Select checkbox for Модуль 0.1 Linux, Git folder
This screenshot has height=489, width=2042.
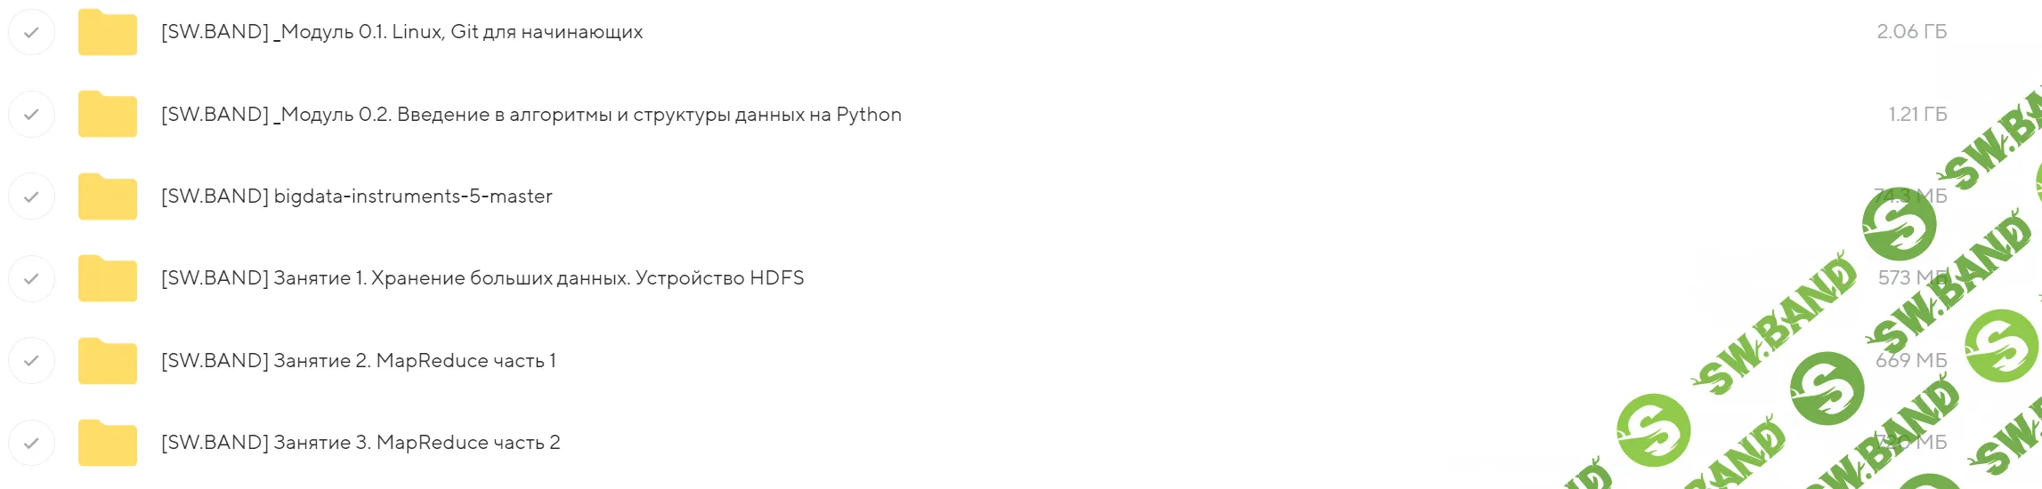(31, 33)
